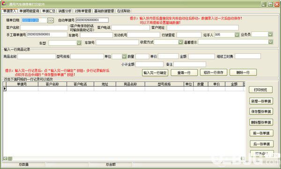Go to 前一张单据
The image size is (281, 169).
coord(261,133)
